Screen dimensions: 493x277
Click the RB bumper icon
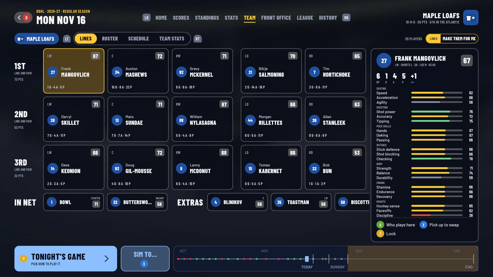pyautogui.click(x=346, y=18)
